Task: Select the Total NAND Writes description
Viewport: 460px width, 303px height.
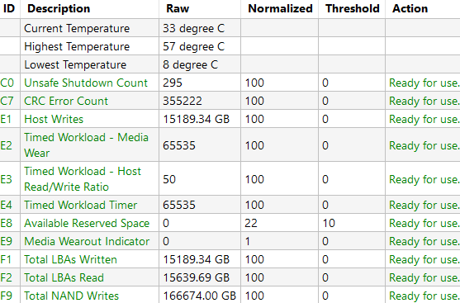Action: 71,296
